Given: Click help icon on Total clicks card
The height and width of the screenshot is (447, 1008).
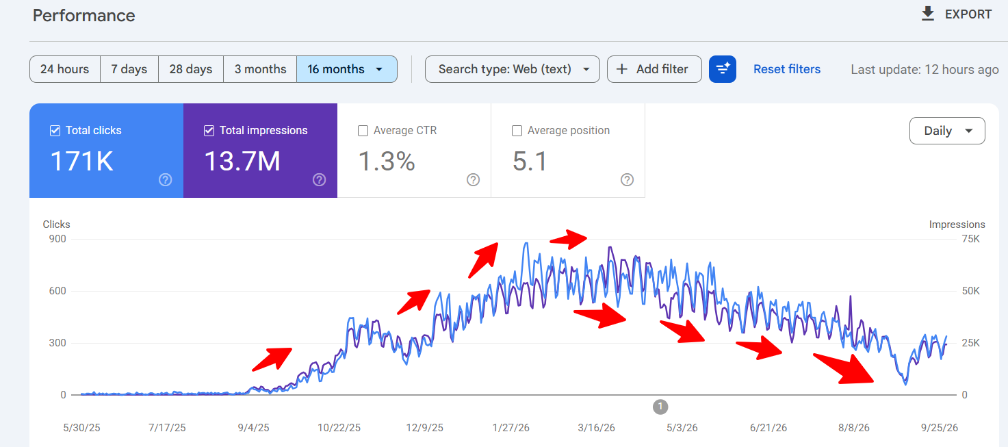Looking at the screenshot, I should 166,180.
